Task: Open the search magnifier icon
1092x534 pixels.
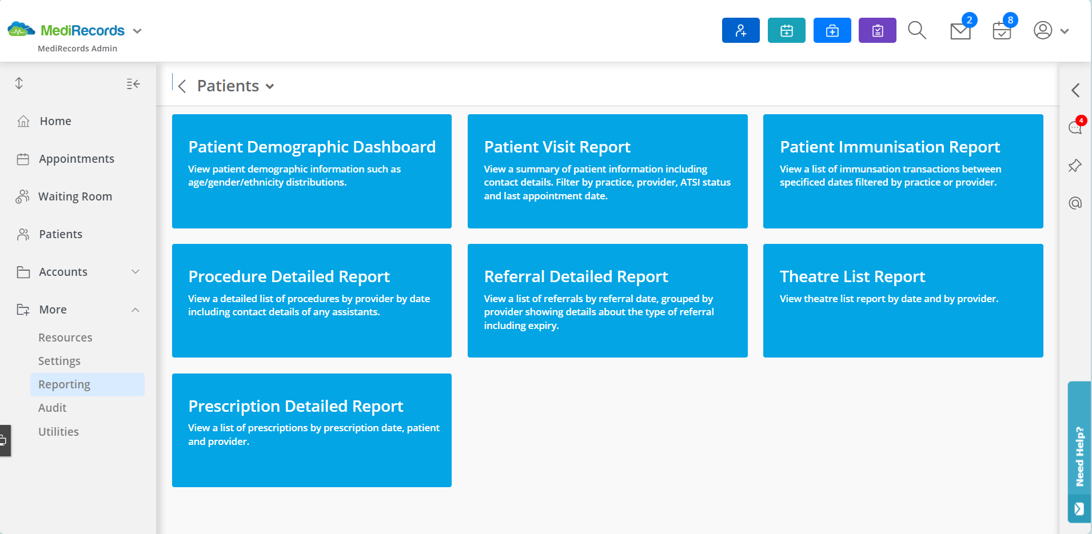Action: coord(917,30)
